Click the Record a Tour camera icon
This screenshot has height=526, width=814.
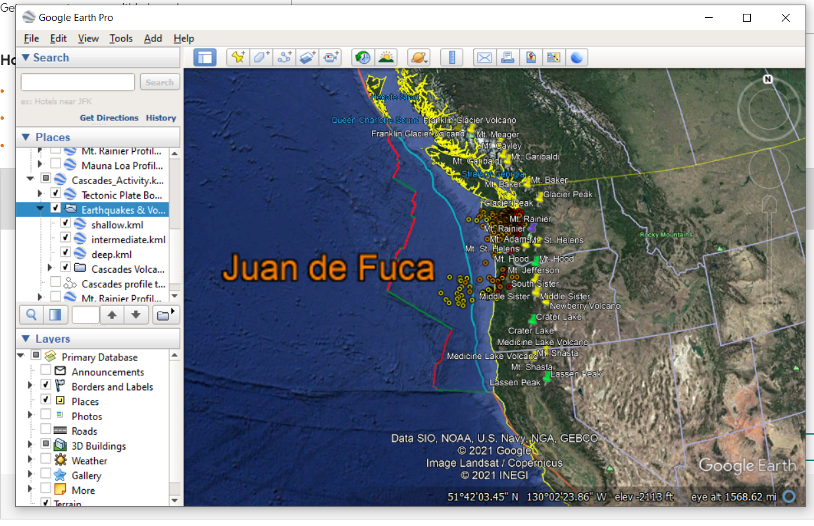[x=330, y=57]
